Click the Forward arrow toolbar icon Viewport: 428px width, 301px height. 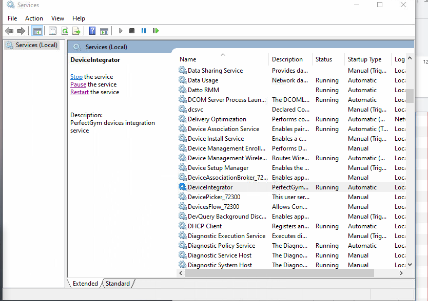point(21,31)
